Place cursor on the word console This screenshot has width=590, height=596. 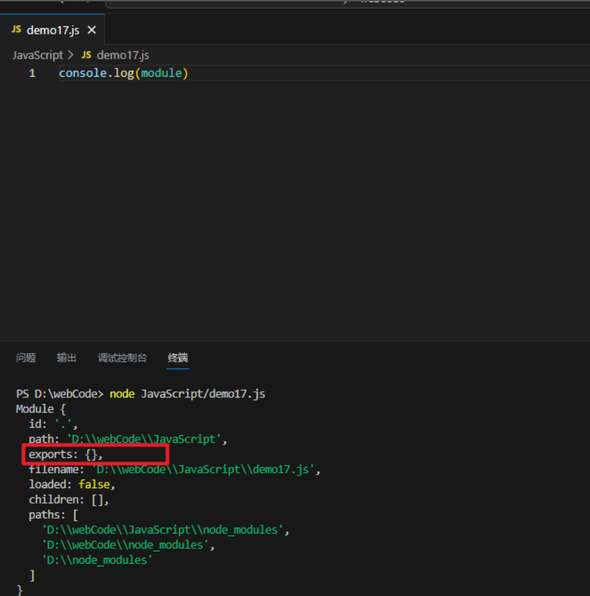click(x=79, y=73)
